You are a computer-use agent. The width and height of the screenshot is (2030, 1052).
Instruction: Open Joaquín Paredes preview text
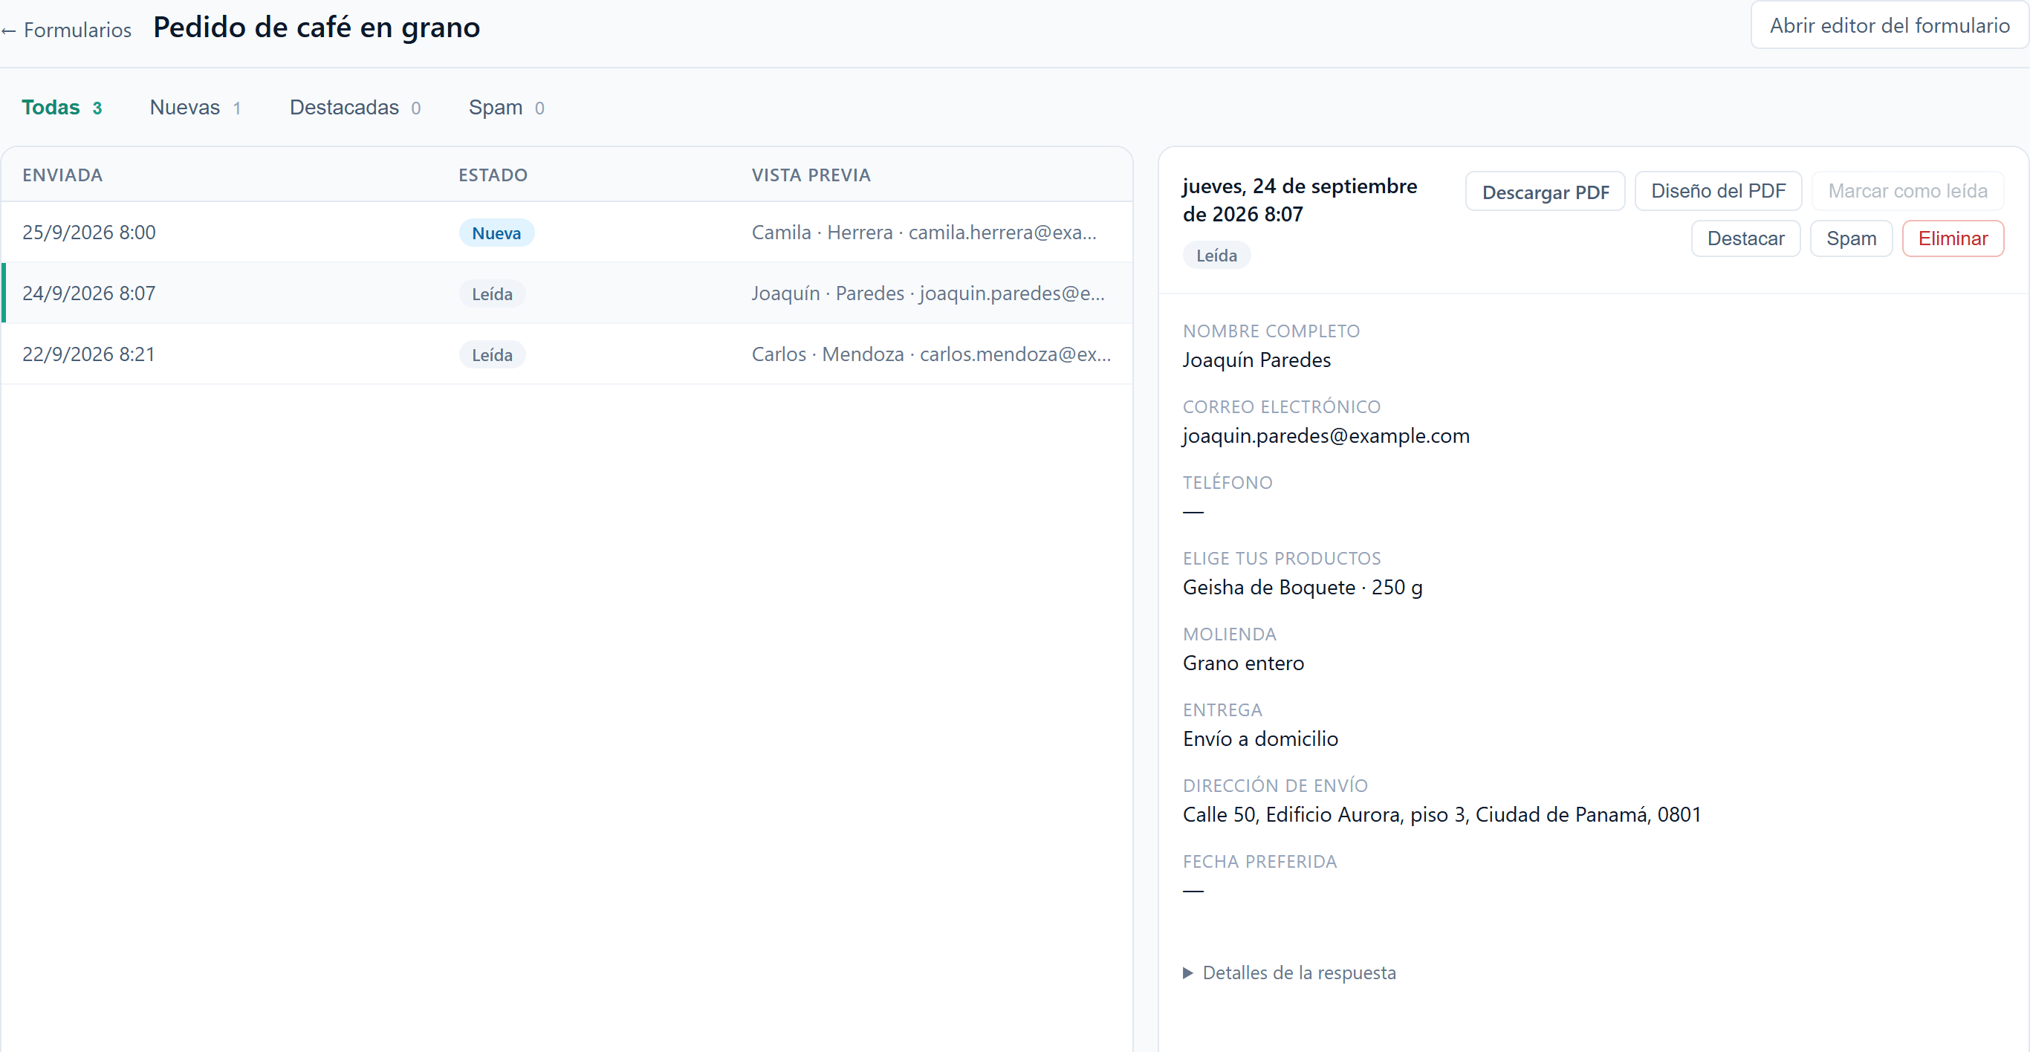[927, 293]
